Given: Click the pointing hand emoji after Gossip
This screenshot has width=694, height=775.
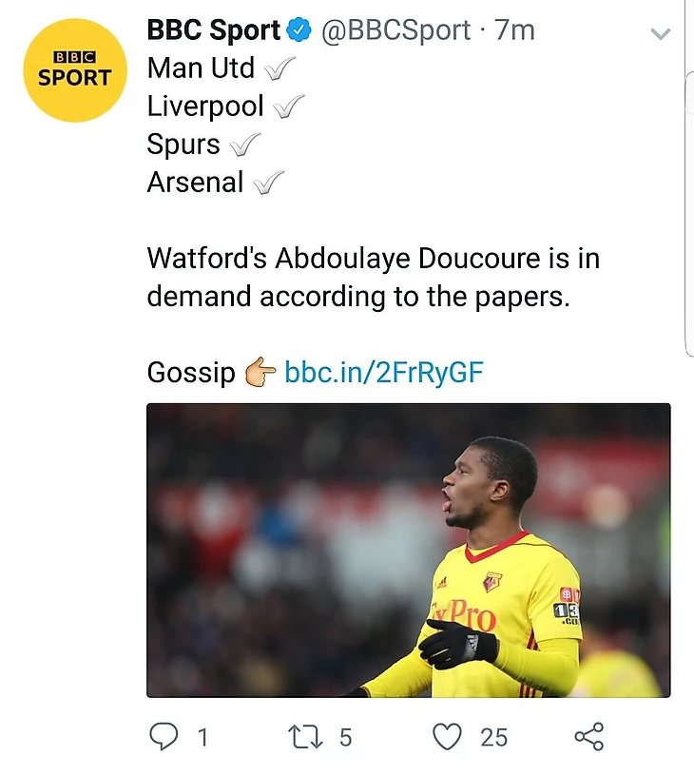Looking at the screenshot, I should (x=260, y=372).
